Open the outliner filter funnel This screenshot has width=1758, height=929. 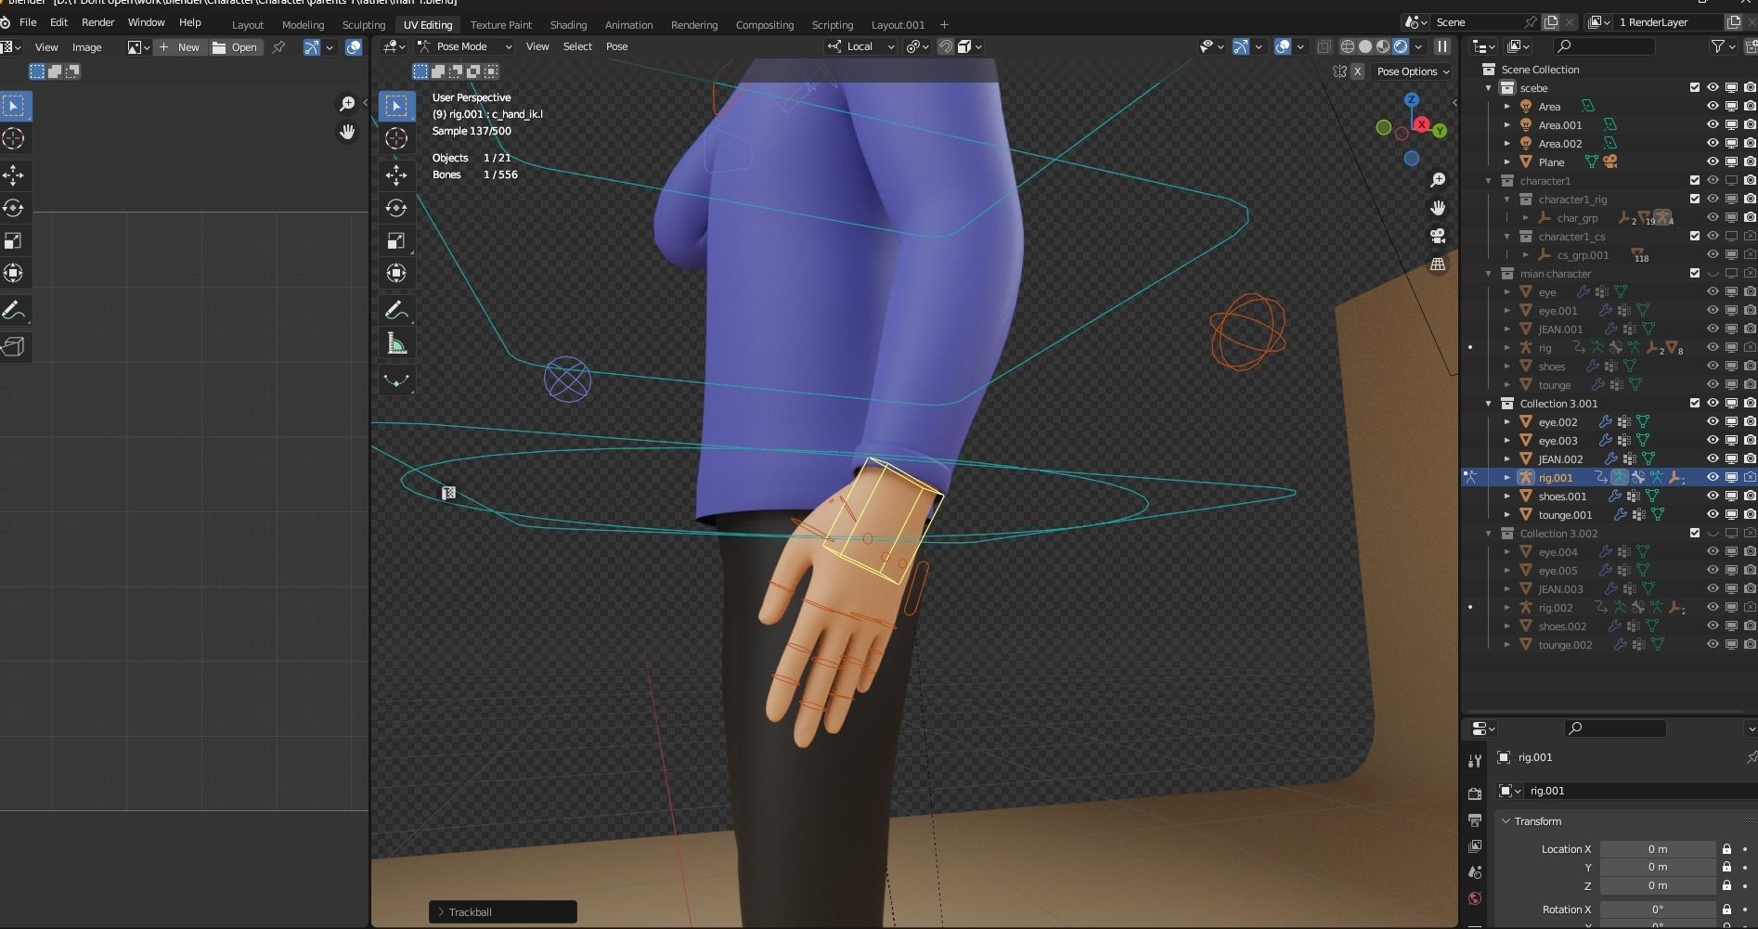pyautogui.click(x=1718, y=46)
